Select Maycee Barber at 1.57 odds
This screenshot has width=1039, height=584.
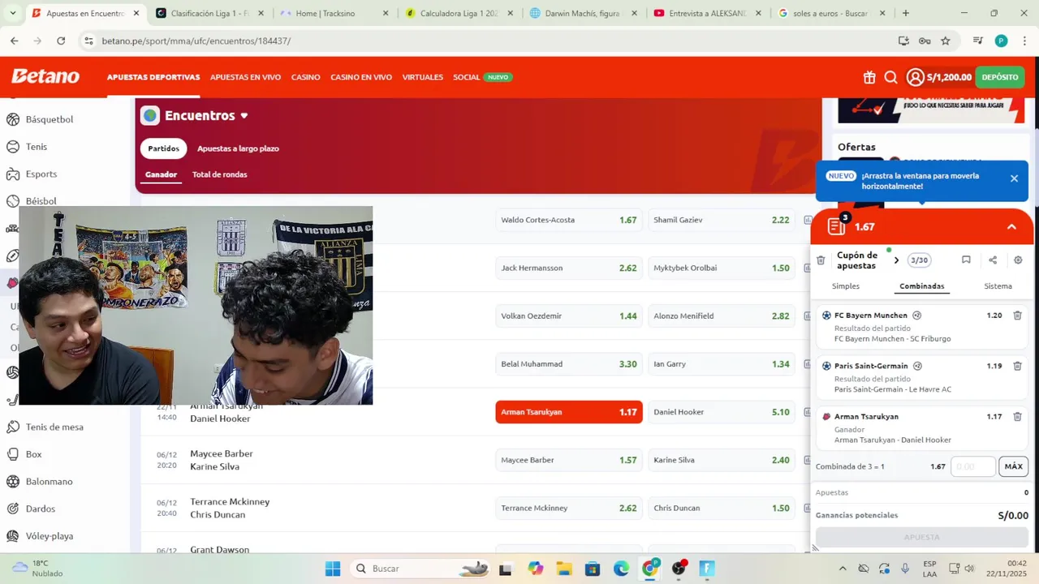569,460
